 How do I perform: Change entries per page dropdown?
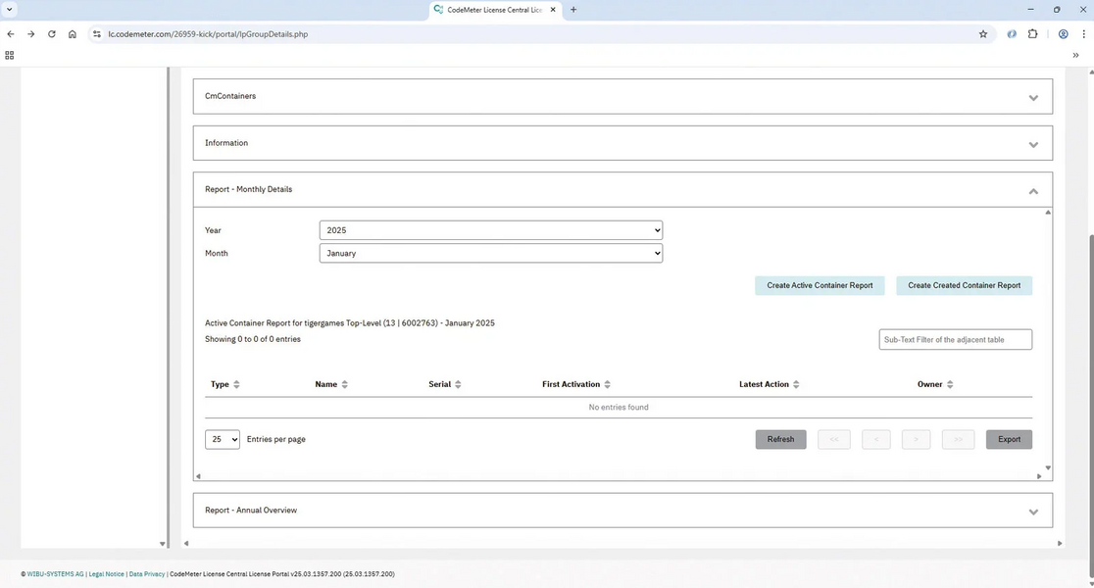coord(223,439)
